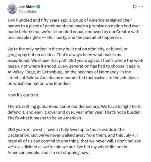The image size is (151, 162).
Task: Open the three-dot more options menu
Action: click(141, 7)
